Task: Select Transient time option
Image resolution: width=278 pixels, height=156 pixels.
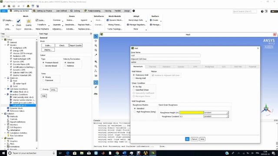Action: tap(43, 80)
